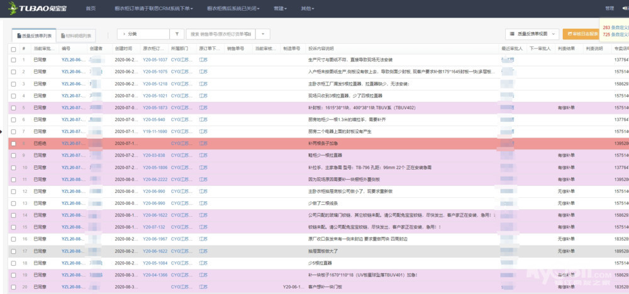
Task: Open the 其他 navigation dropdown
Action: tap(308, 8)
